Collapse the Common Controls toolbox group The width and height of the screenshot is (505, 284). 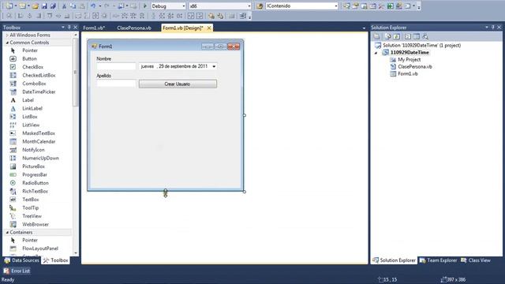(7, 43)
